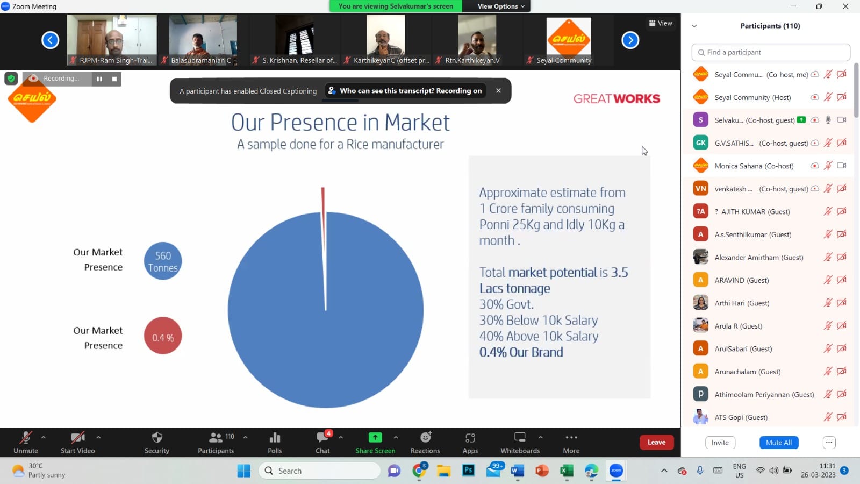The image size is (860, 484).
Task: Open the Security shield icon
Action: pos(157,438)
